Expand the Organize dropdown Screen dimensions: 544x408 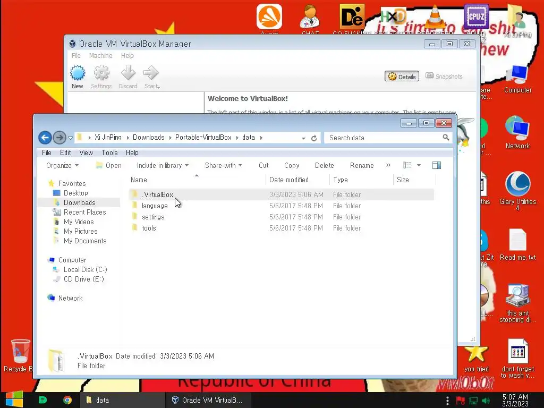tap(63, 166)
